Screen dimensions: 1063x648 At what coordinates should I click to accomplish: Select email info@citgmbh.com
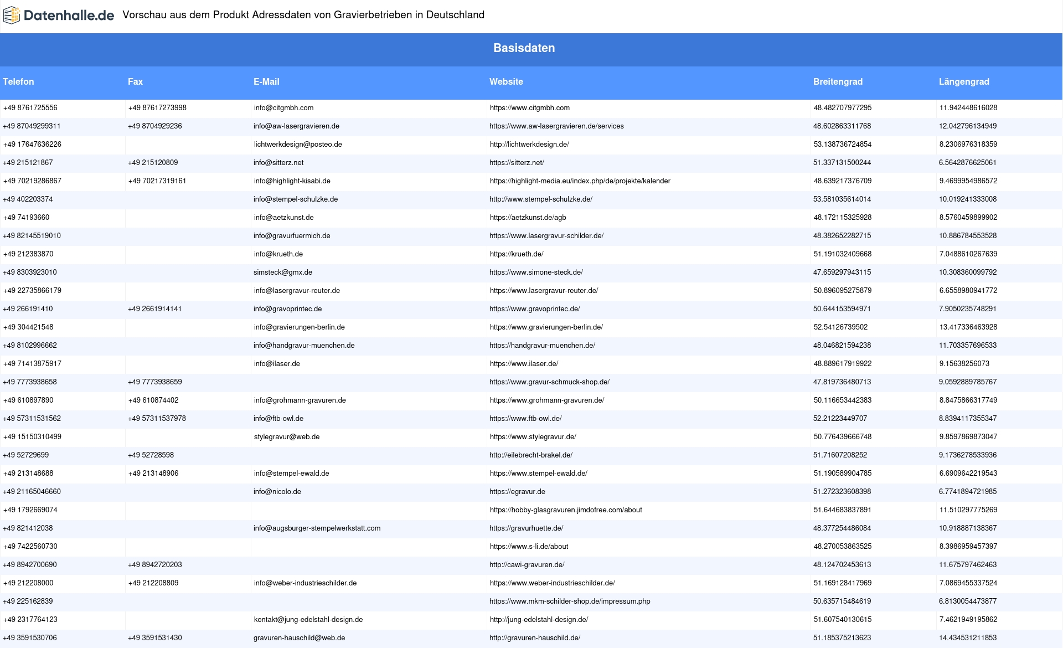[283, 108]
